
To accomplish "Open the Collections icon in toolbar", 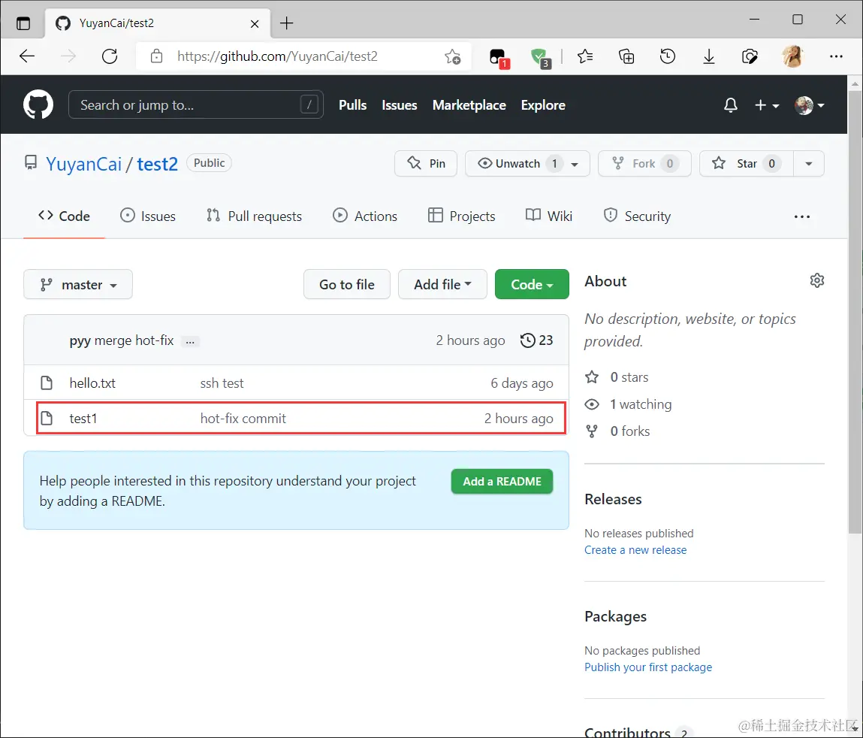I will tap(626, 56).
